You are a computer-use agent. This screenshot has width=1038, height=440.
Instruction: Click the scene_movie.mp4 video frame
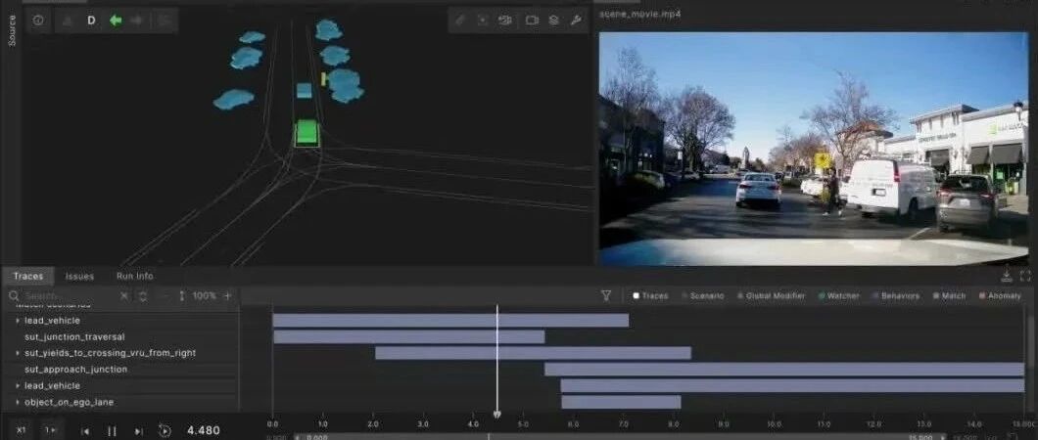[x=814, y=149]
